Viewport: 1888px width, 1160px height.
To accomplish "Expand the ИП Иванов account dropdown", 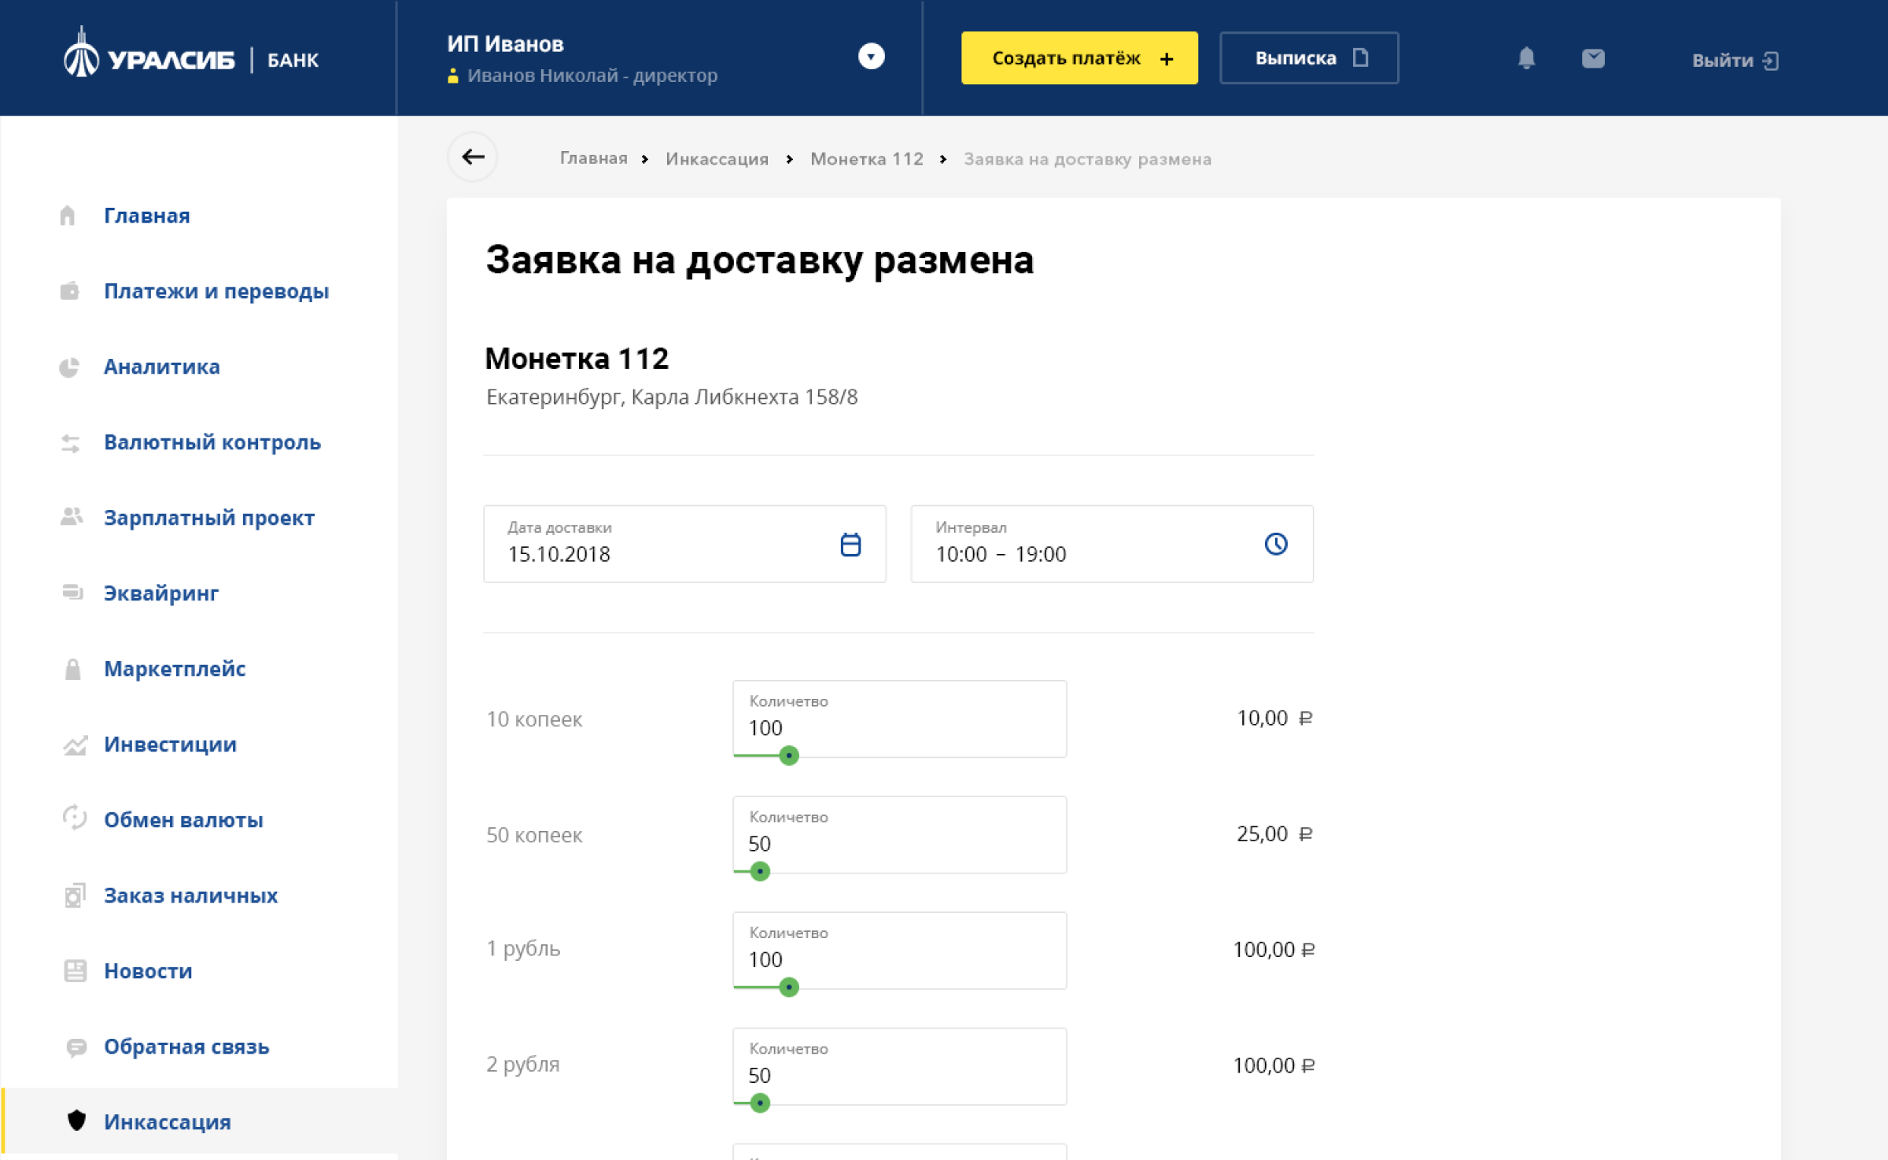I will pyautogui.click(x=871, y=57).
